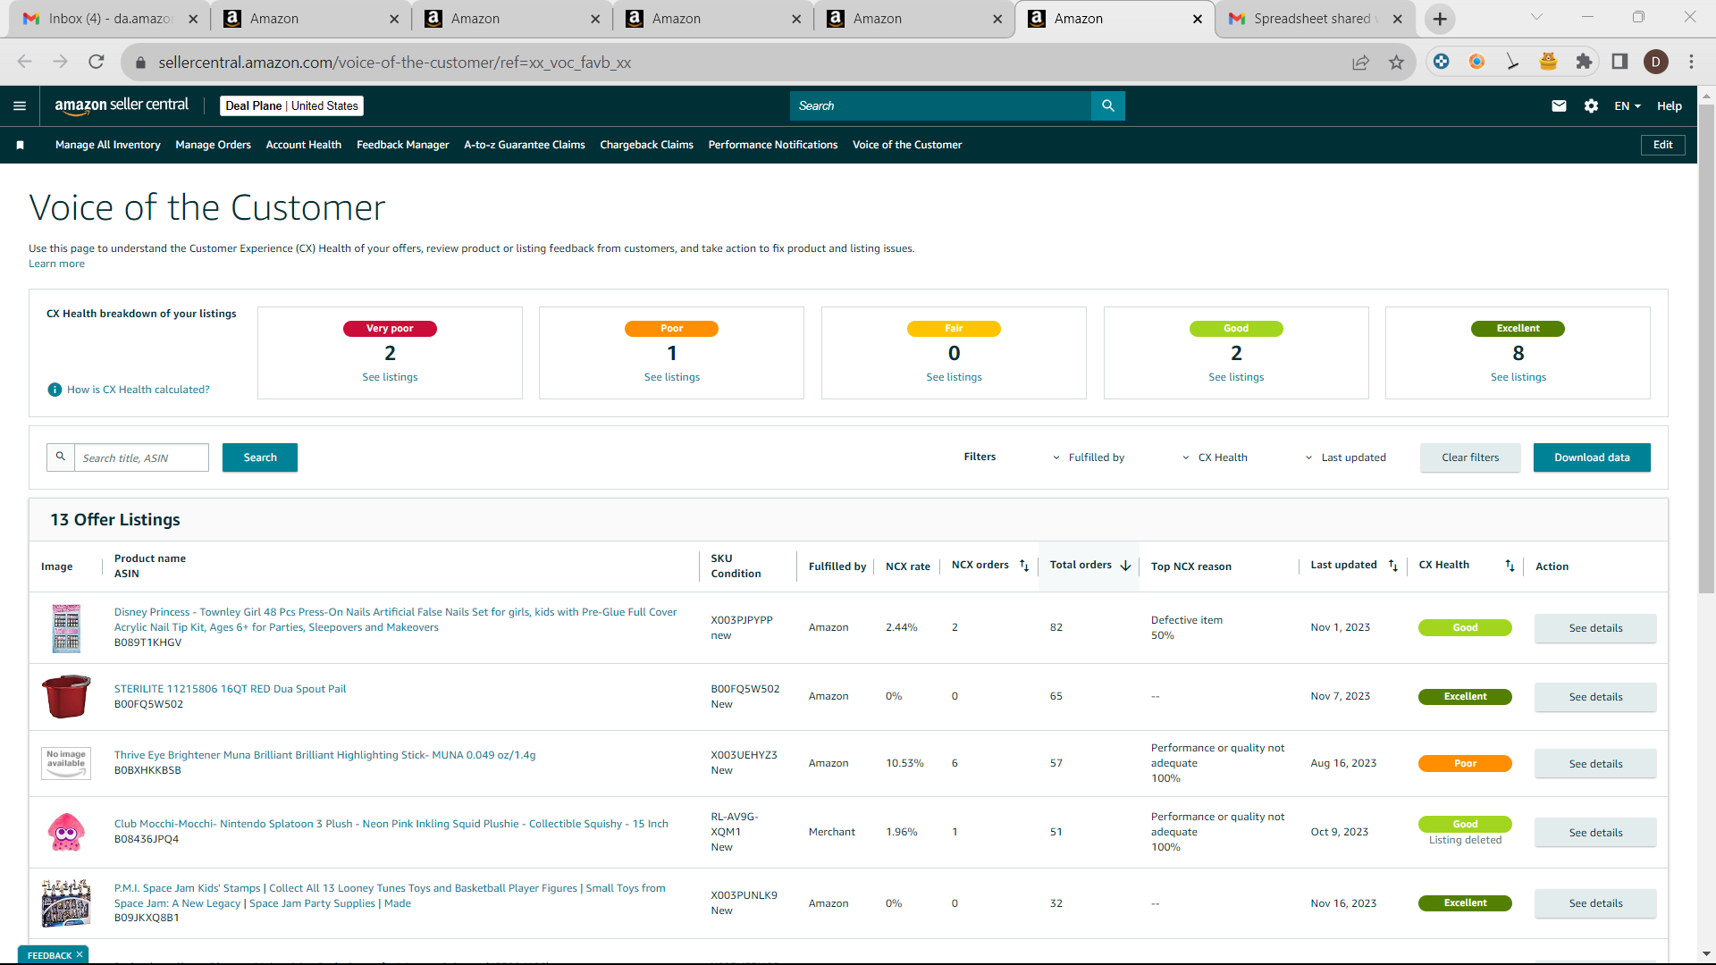
Task: Click the pink squid plush thumbnail
Action: [x=66, y=832]
